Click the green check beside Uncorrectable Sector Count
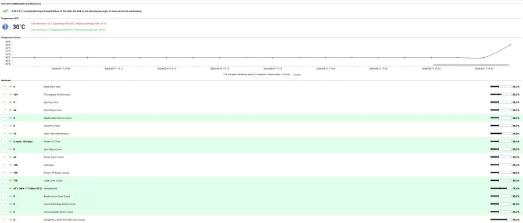523x223 pixels. pyautogui.click(x=10, y=211)
